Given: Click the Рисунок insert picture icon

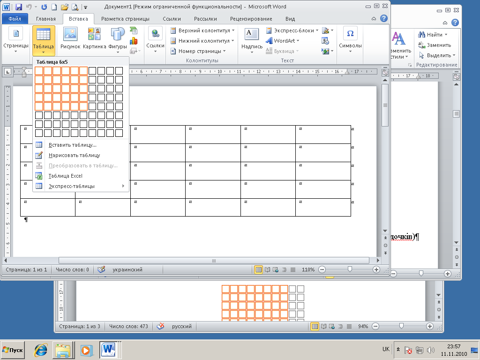Looking at the screenshot, I should tap(70, 38).
